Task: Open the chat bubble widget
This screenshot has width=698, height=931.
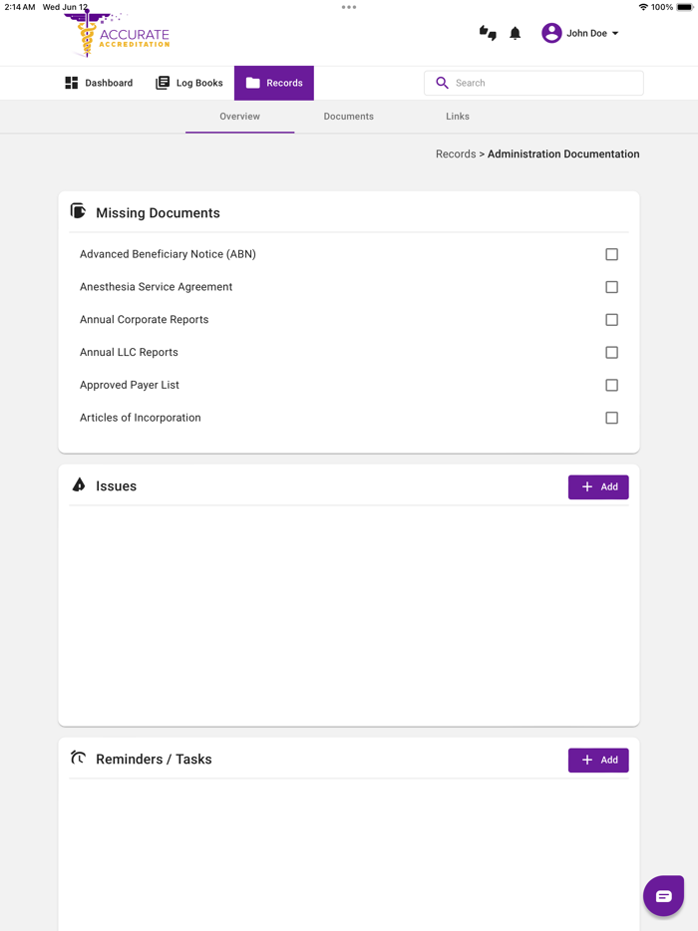Action: pyautogui.click(x=663, y=895)
